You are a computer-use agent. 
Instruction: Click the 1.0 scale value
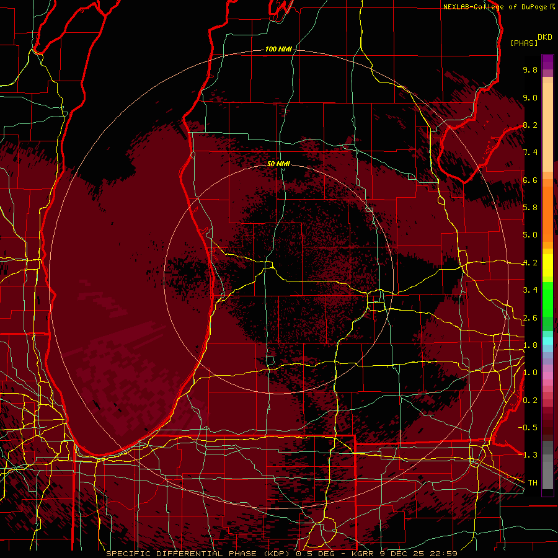coord(530,373)
